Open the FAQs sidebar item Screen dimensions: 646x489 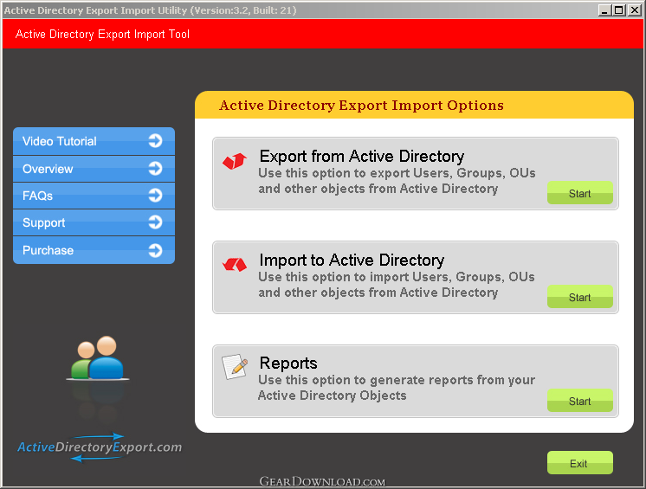[x=94, y=196]
